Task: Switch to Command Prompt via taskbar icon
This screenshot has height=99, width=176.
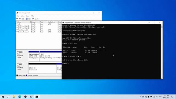Action: [x=37, y=97]
